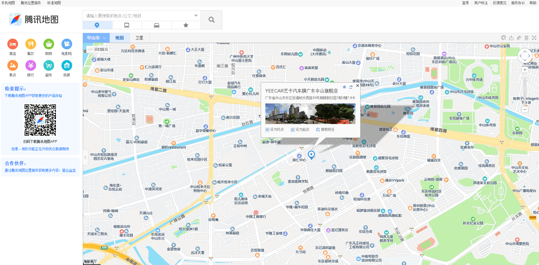The height and width of the screenshot is (265, 539).
Task: Click the map zoom slider track
Action: 525,90
